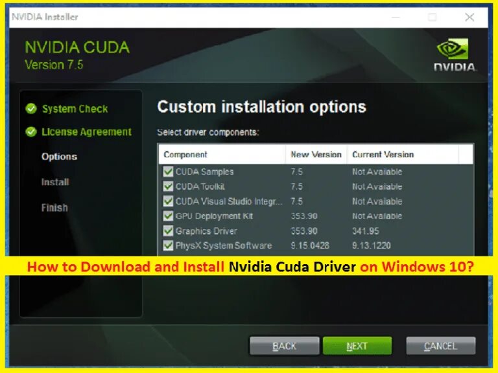Click the System Check green checkmark icon

pos(31,109)
